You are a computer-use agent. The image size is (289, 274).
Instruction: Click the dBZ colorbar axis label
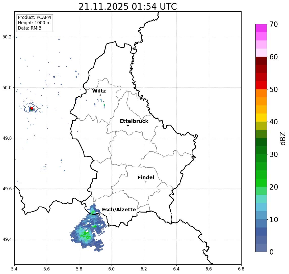(x=283, y=139)
